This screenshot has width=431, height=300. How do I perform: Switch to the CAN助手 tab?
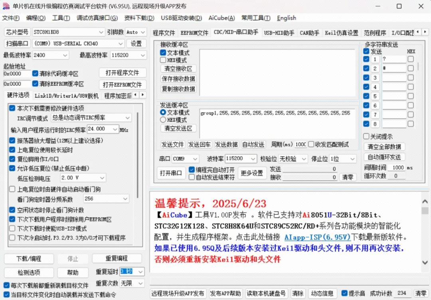310,33
